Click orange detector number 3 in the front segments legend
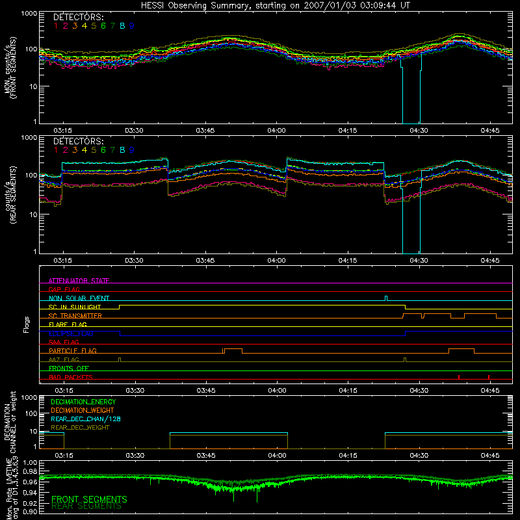Screen dimensions: 520x520 tap(75, 26)
